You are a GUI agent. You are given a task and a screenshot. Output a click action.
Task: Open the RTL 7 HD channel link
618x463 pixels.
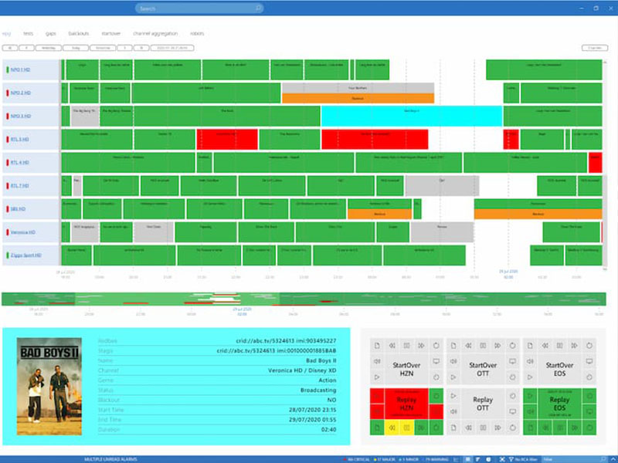tap(20, 186)
